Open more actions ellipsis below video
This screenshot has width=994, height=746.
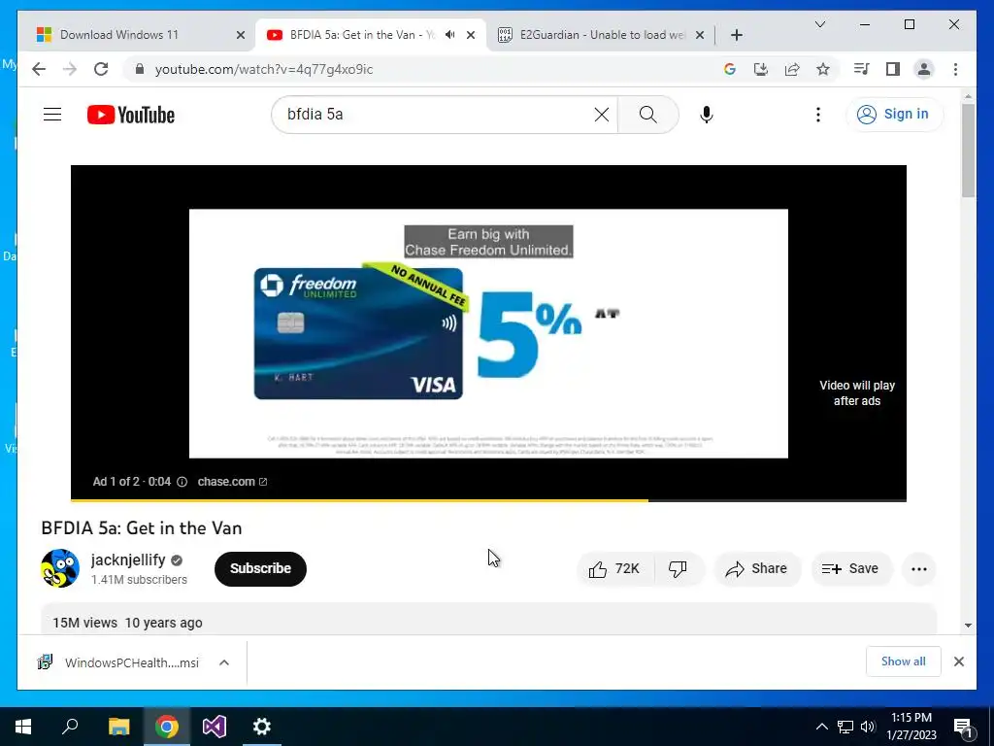[919, 569]
